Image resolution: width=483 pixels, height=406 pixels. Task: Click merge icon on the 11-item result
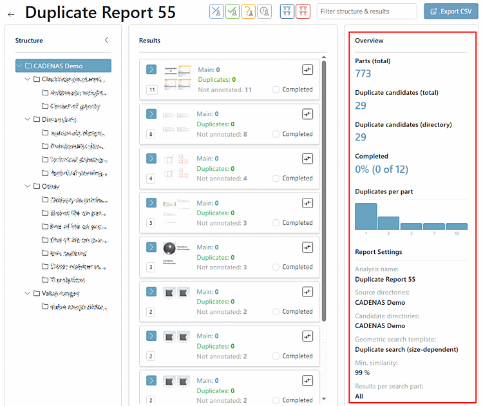(307, 70)
